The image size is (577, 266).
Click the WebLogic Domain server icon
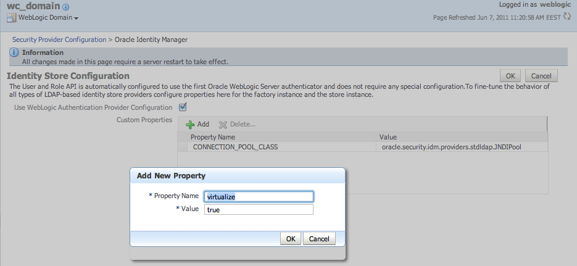tap(12, 18)
